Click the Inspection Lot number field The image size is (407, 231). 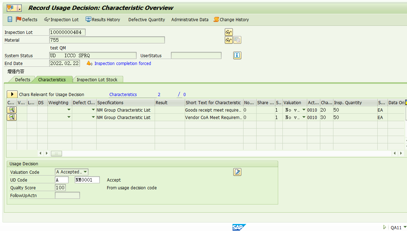click(x=67, y=32)
